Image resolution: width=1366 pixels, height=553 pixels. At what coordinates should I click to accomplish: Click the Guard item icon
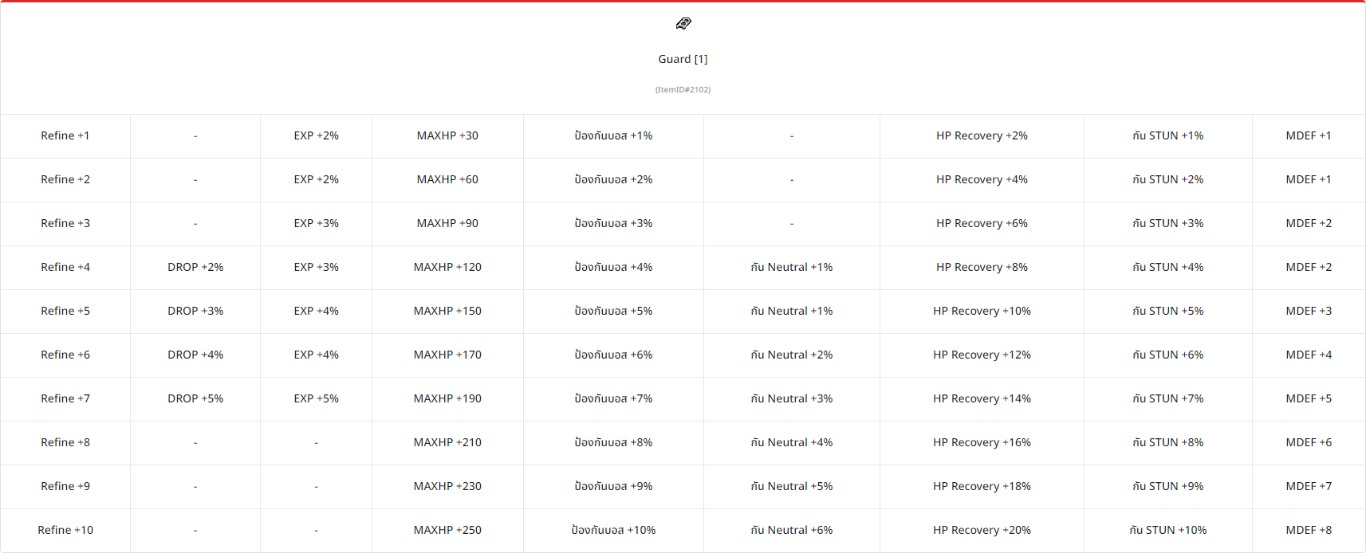683,24
